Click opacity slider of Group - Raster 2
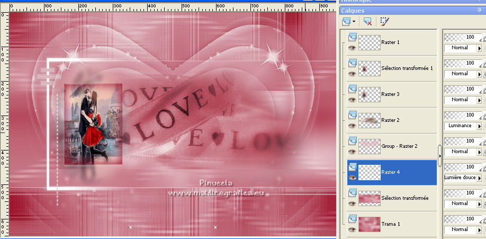Viewport: 486px width, 239px height. click(463, 141)
